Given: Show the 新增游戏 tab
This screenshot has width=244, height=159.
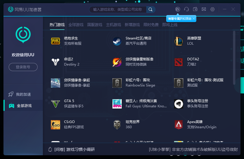Looking at the screenshot, I should (x=132, y=25).
